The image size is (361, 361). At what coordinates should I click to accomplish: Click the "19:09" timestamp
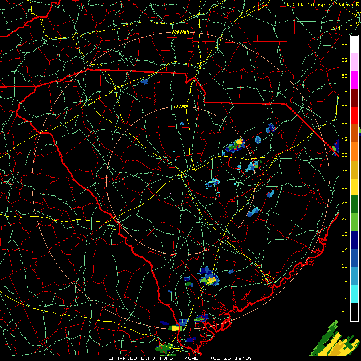(244, 358)
